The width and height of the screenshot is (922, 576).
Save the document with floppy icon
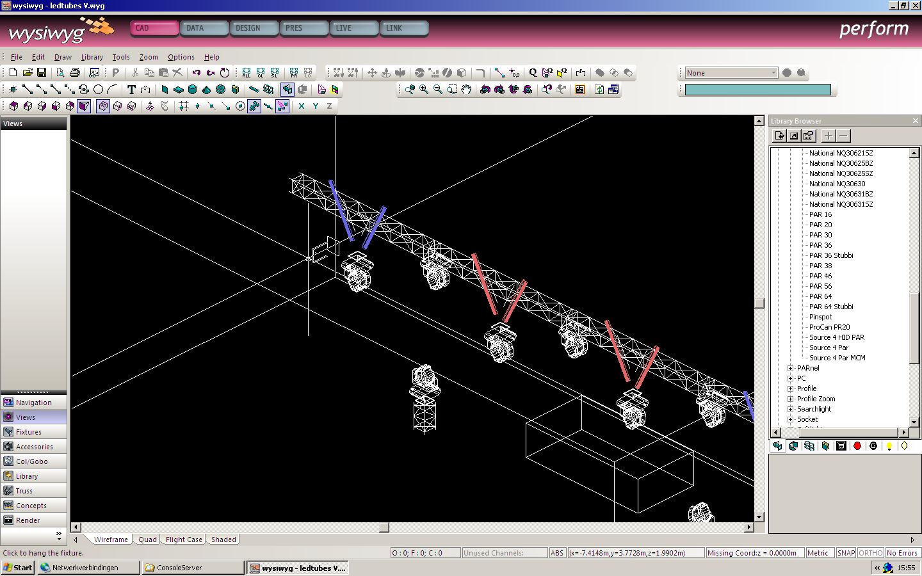click(x=42, y=73)
